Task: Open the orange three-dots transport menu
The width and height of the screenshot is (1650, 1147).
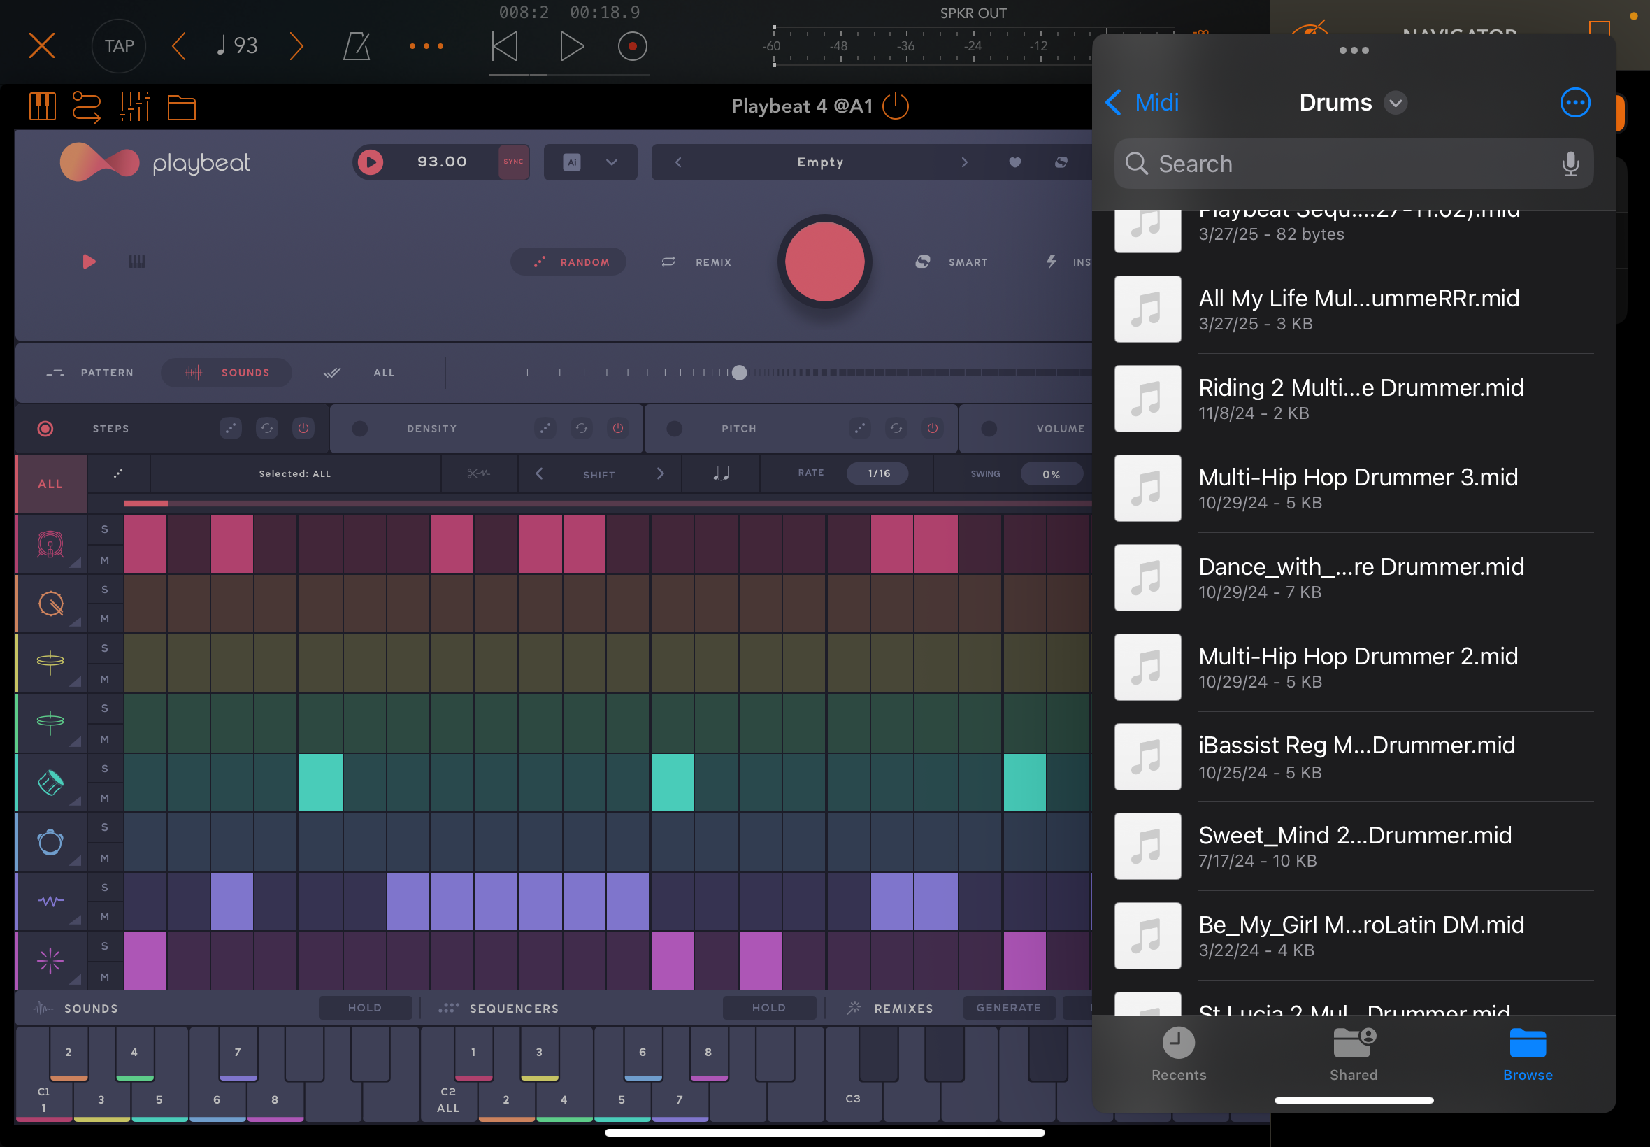Action: pos(426,46)
